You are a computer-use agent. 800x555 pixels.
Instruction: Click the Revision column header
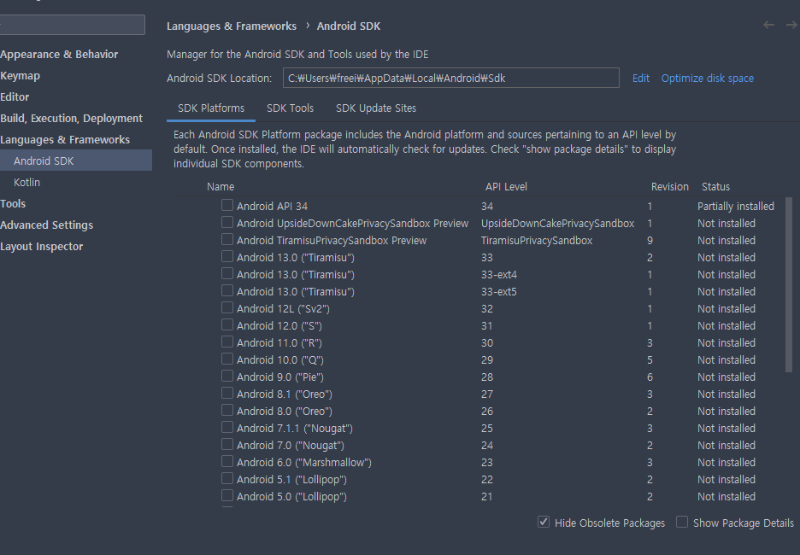pyautogui.click(x=669, y=186)
